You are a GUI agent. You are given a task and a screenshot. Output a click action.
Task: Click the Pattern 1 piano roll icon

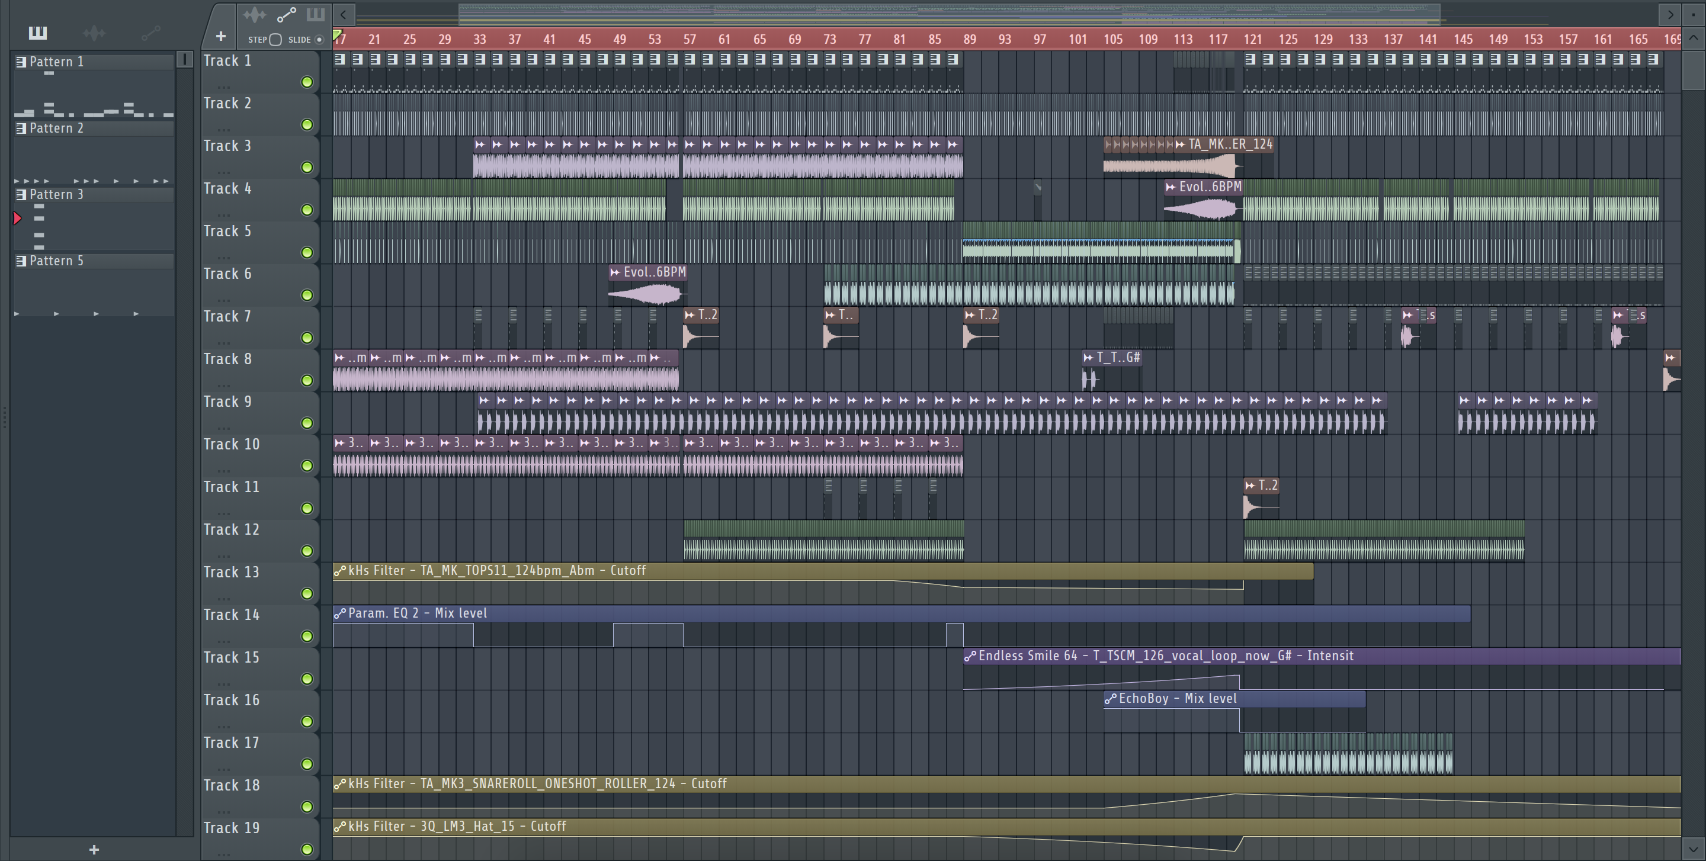click(x=21, y=62)
